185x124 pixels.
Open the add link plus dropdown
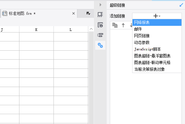(x=157, y=16)
